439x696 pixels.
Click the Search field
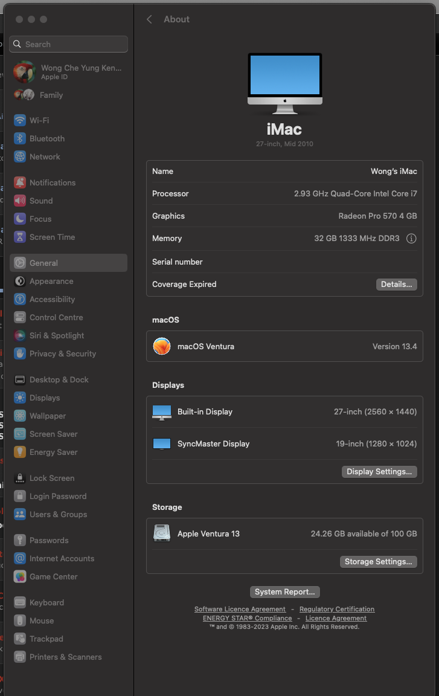click(x=68, y=44)
